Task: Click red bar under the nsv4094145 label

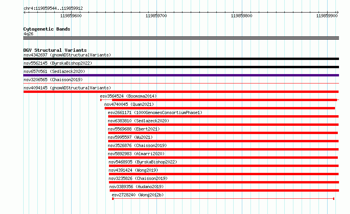Action: click(181, 92)
